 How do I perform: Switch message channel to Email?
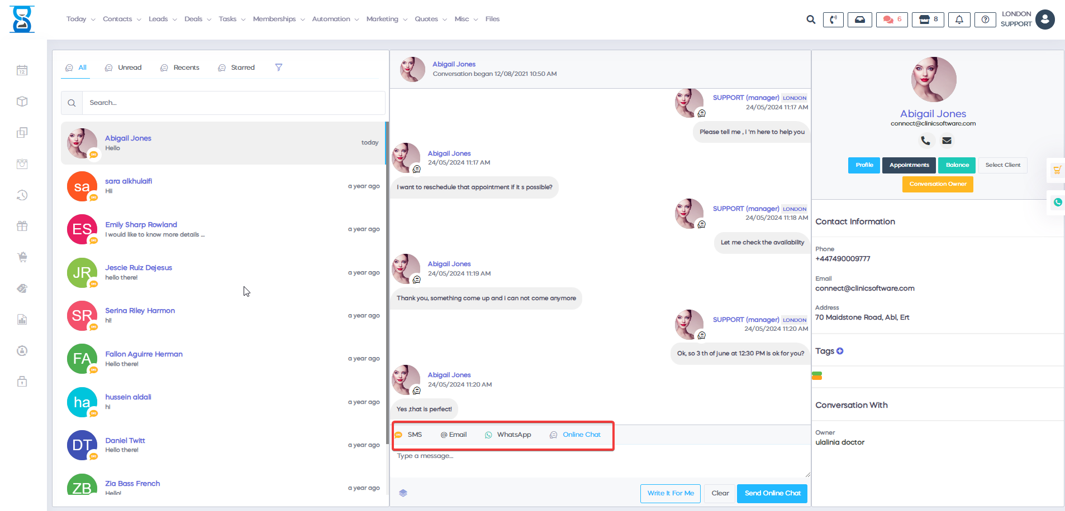point(454,435)
